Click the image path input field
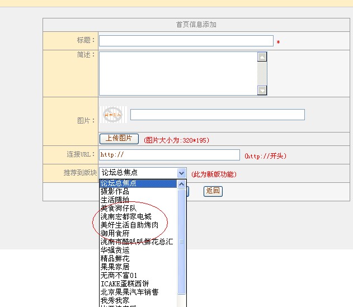The height and width of the screenshot is (307, 353). [218, 115]
